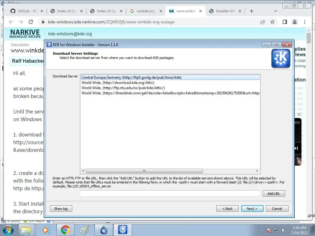Click network tray icon
Screen dimensions: 315x236
coord(277,230)
